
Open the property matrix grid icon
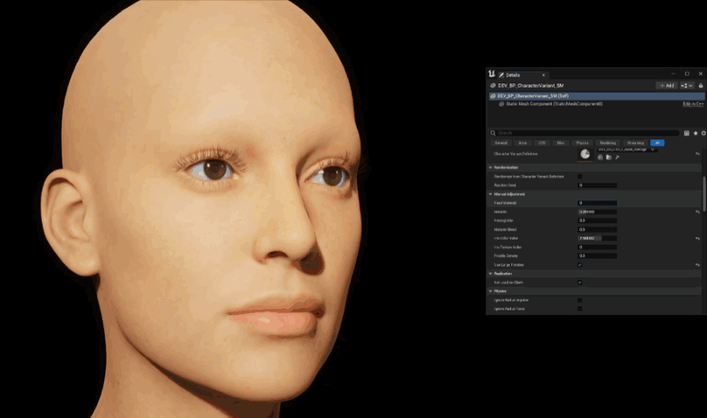pos(686,133)
